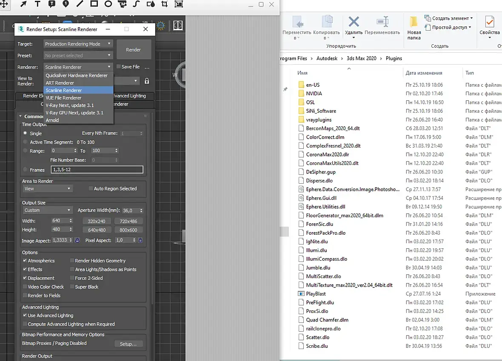The image size is (502, 361).
Task: Choose VUE File Renderer from list
Action: click(78, 98)
